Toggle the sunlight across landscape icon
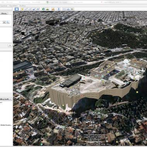The image size is (147, 147). (48, 9)
